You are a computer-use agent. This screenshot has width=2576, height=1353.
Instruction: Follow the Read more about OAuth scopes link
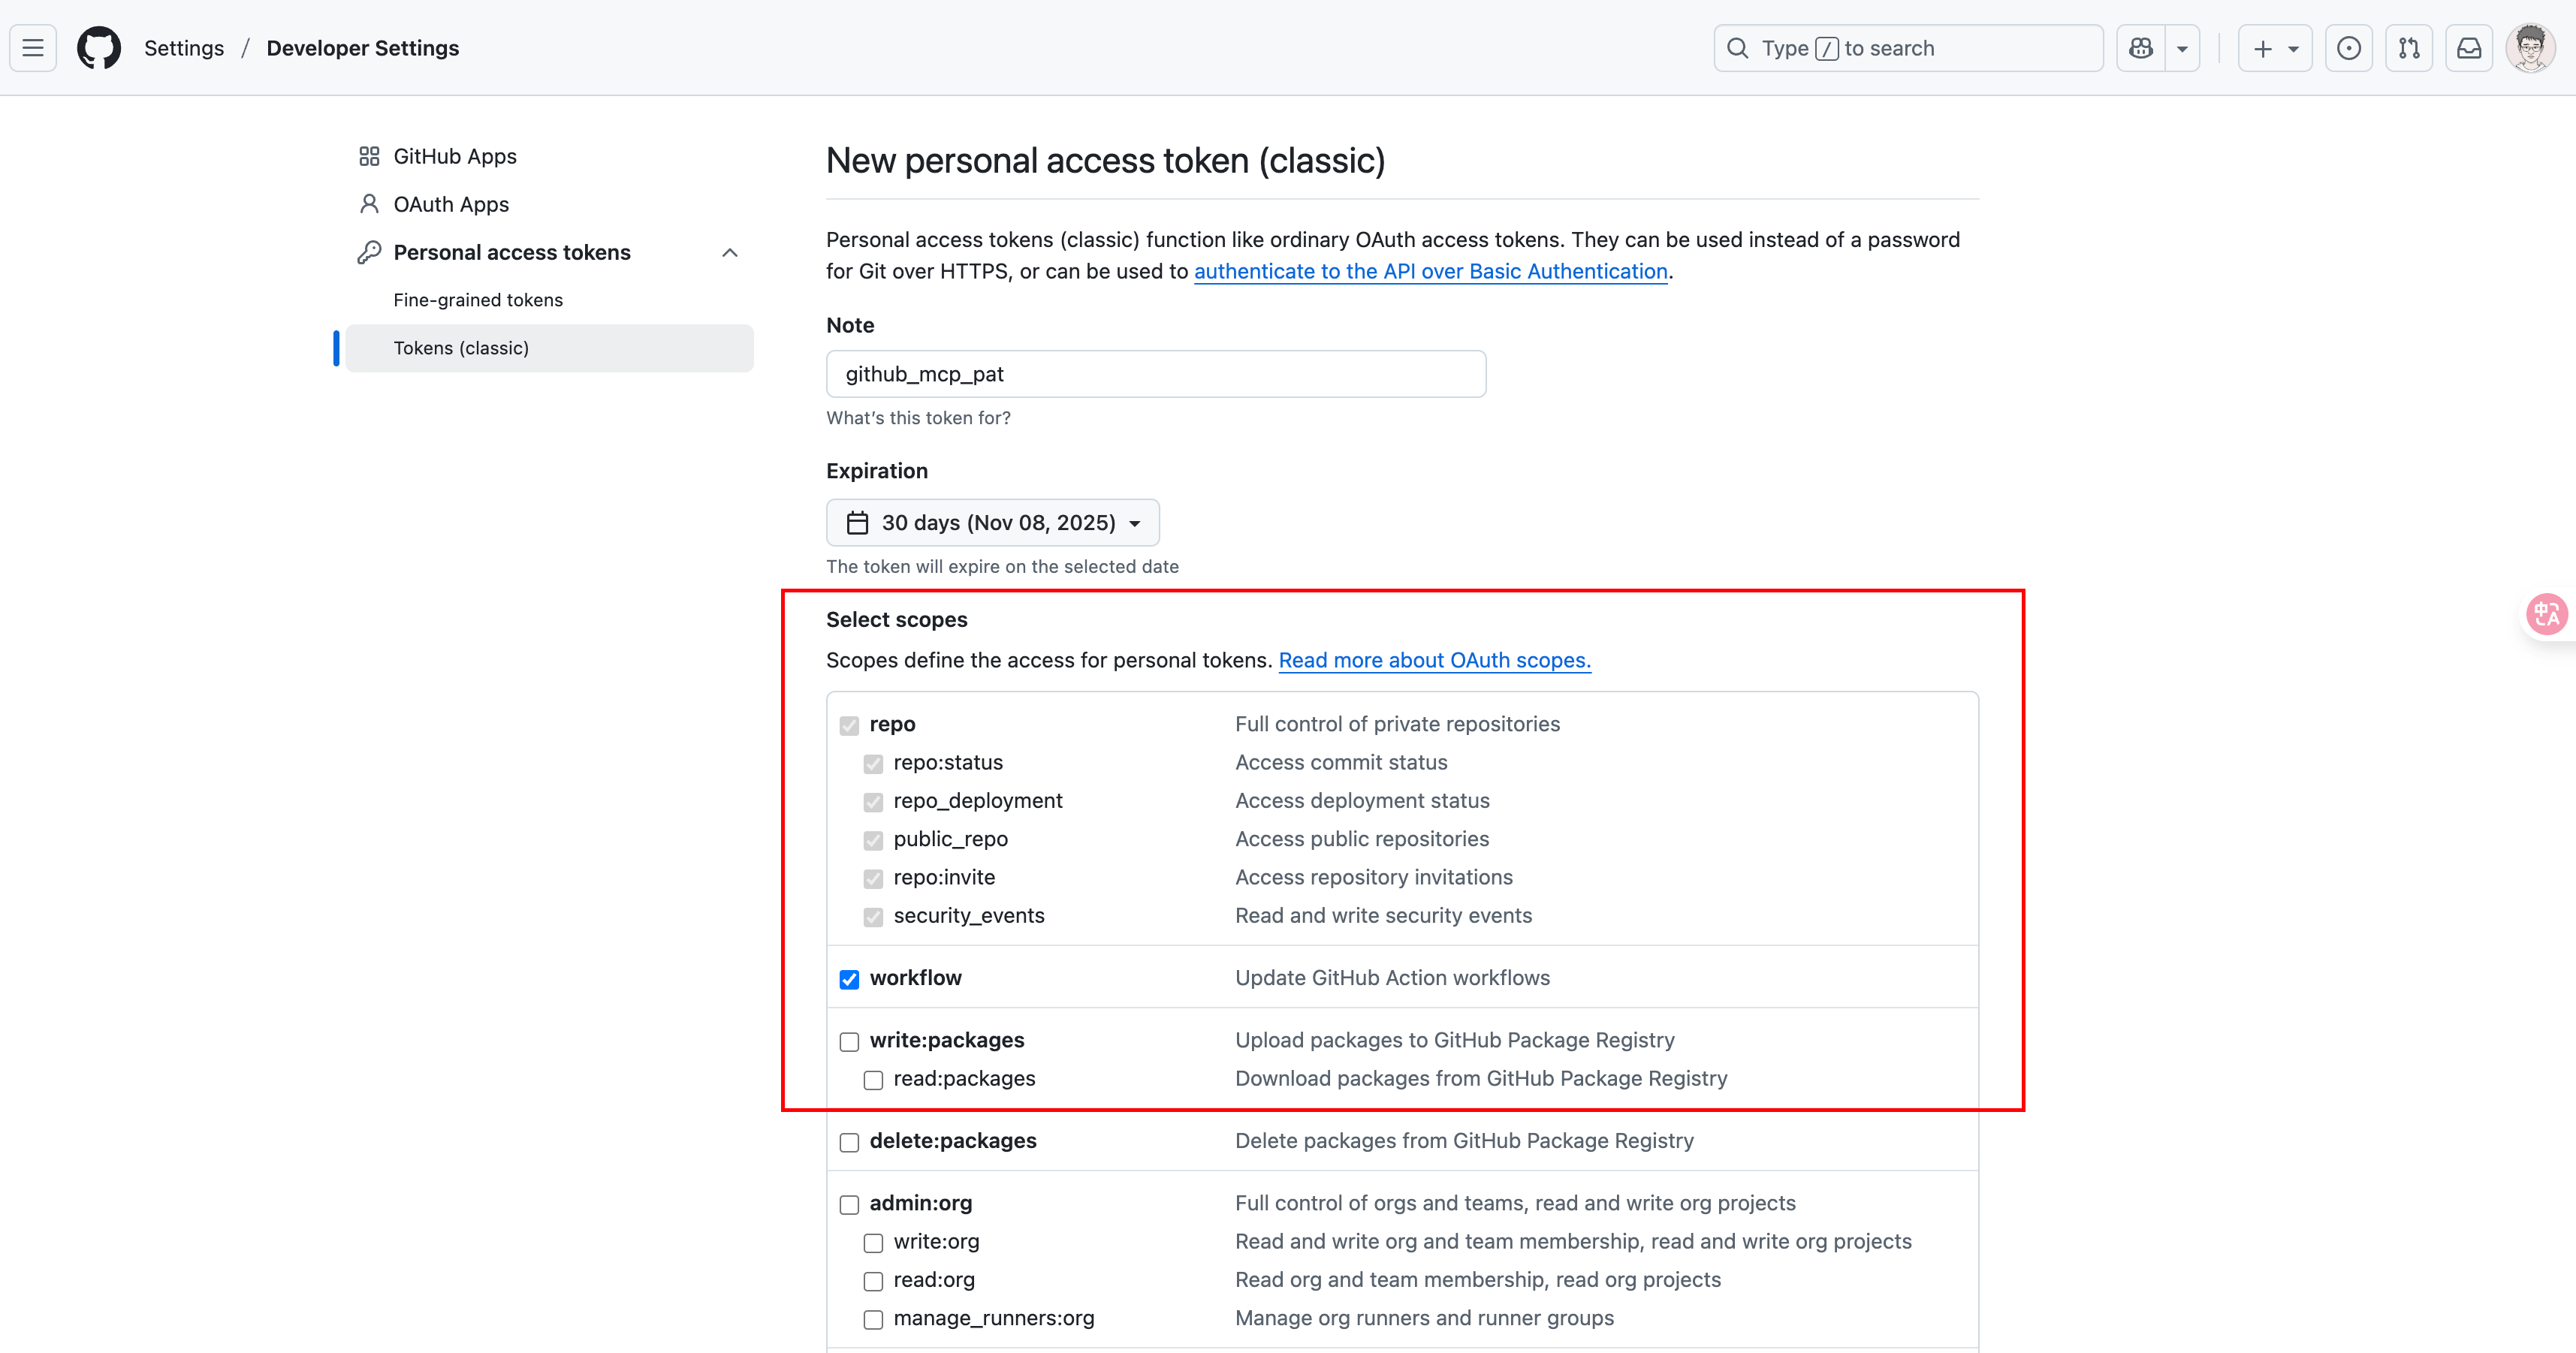(1434, 660)
